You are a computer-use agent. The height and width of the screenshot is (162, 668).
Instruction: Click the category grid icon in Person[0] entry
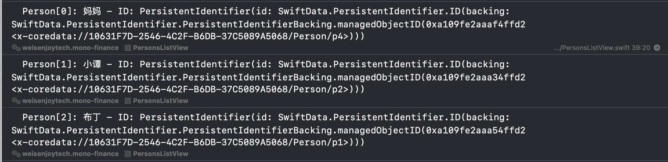click(x=128, y=48)
